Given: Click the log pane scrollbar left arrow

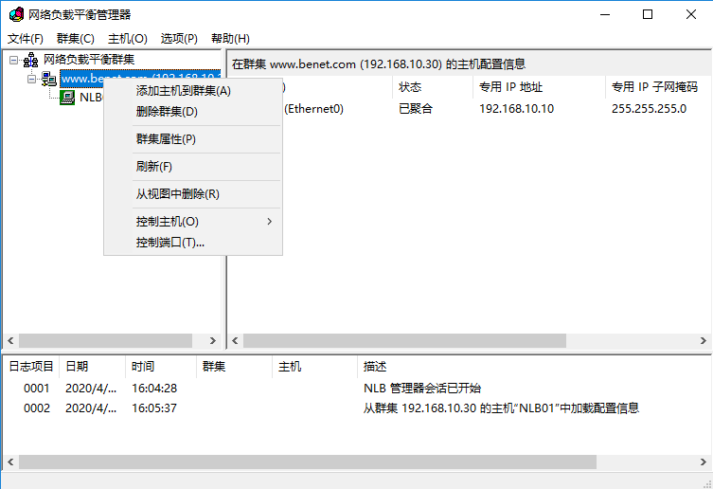Looking at the screenshot, I should click(x=11, y=462).
